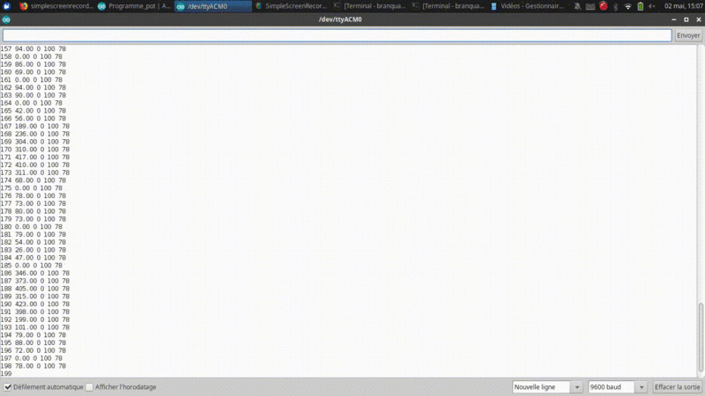The height and width of the screenshot is (396, 705).
Task: Open the mail icon in the system tray
Action: [x=590, y=6]
